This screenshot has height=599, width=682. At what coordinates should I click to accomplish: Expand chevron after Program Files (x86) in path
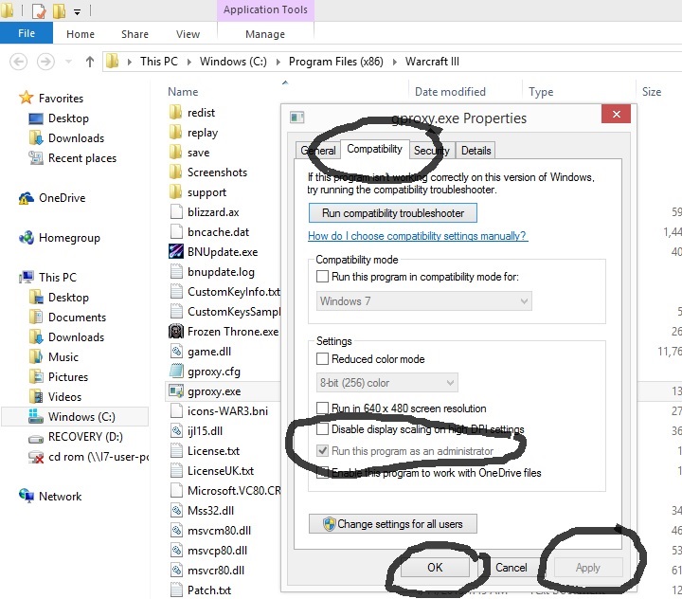[x=394, y=62]
